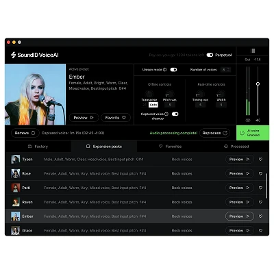Preview the Raven voice
Image resolution: width=274 pixels, height=274 pixels.
tap(240, 202)
